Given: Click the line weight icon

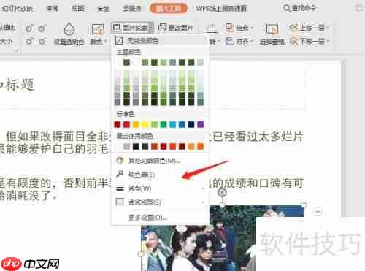Looking at the screenshot, I should (x=120, y=188).
